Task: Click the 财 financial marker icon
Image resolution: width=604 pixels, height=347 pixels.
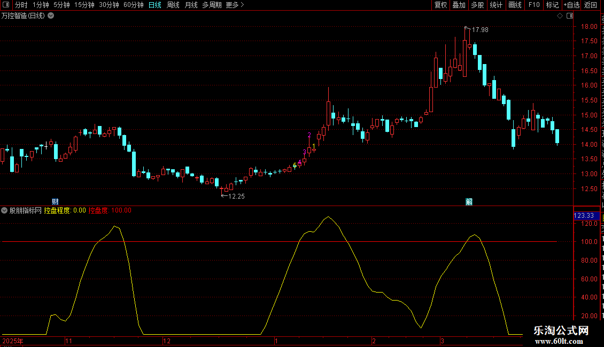Action: (55, 202)
